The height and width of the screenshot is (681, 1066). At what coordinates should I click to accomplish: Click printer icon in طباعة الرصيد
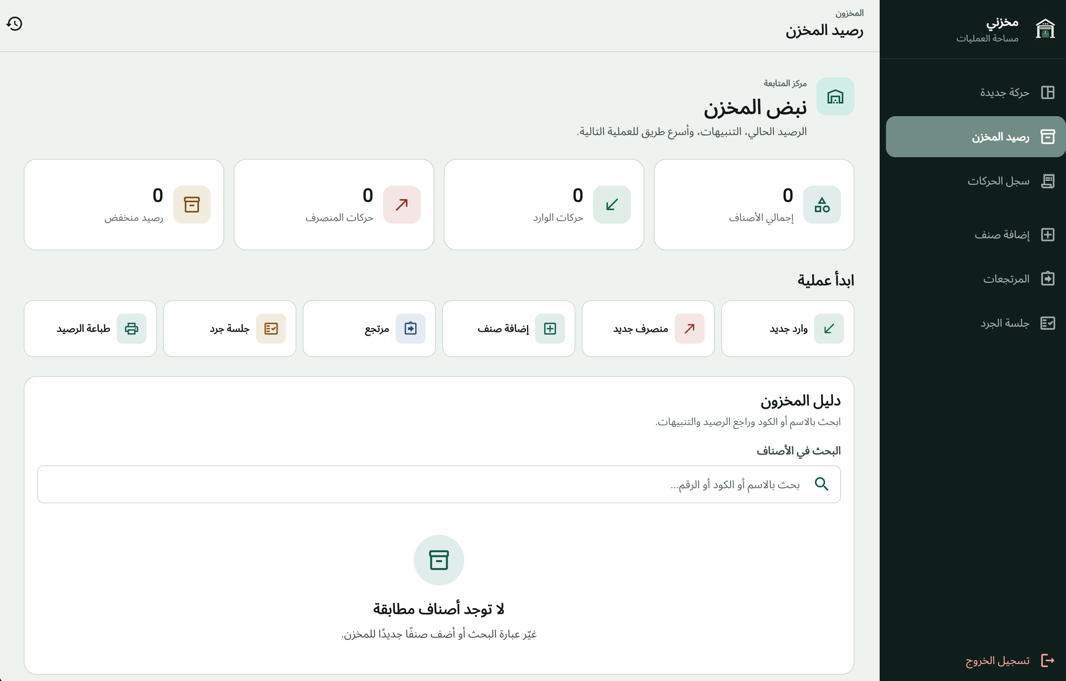(x=131, y=329)
